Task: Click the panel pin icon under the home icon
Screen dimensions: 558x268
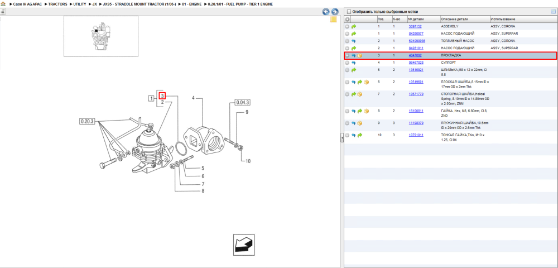Action: tap(2, 12)
